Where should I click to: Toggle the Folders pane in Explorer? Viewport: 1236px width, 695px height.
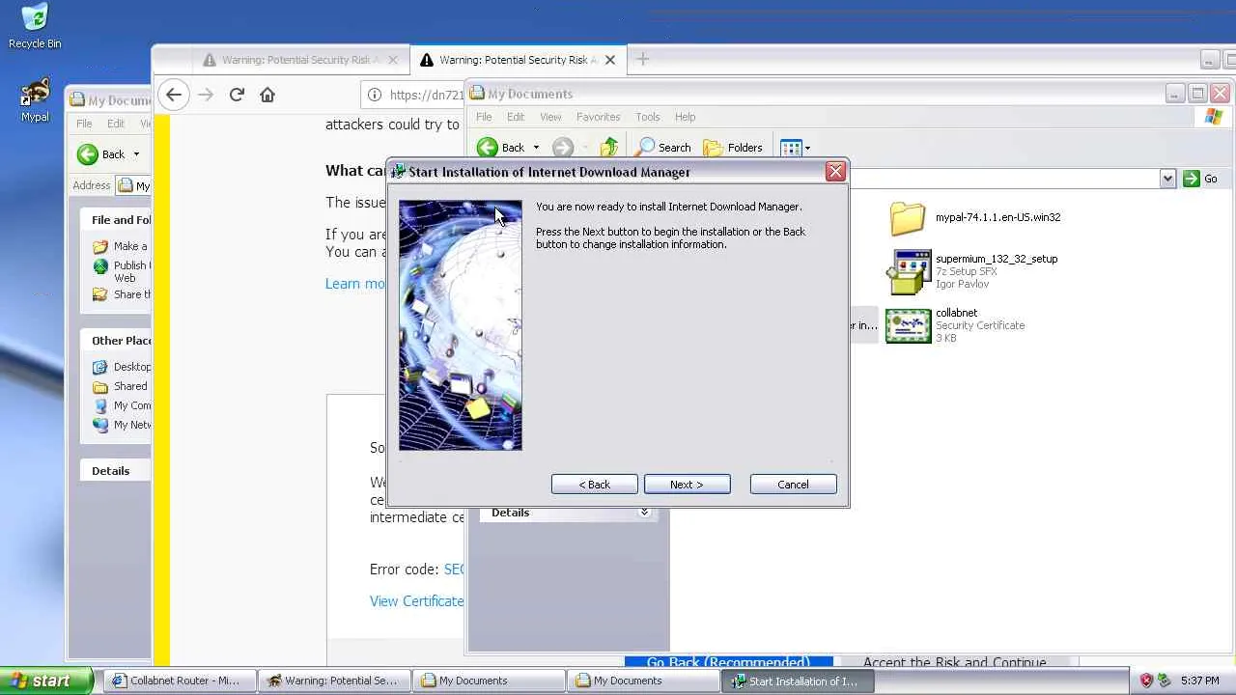coord(733,148)
